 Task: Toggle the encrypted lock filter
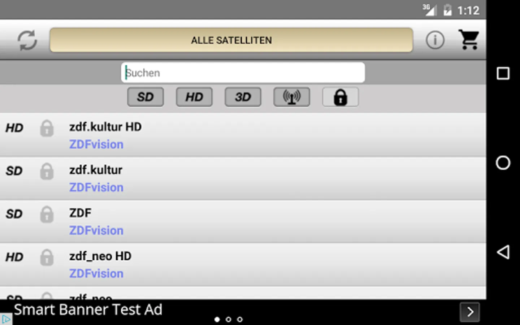pos(341,97)
